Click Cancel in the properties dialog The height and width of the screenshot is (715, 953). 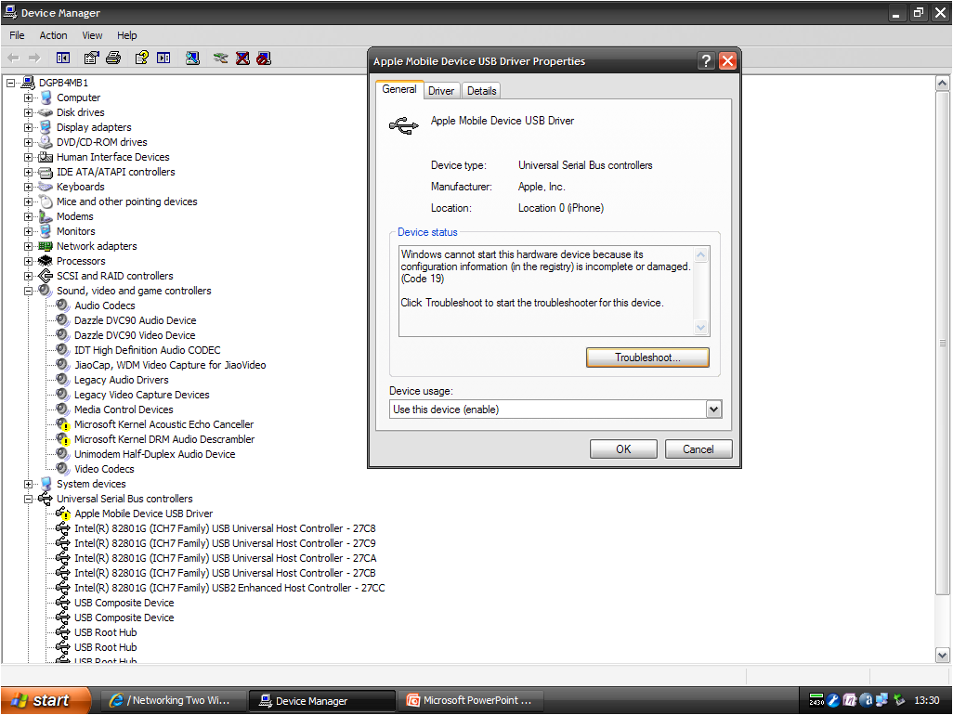pos(698,449)
